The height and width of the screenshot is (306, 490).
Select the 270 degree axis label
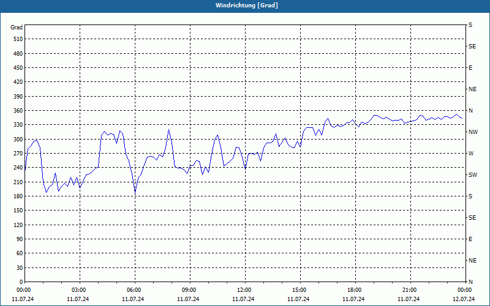click(x=18, y=154)
